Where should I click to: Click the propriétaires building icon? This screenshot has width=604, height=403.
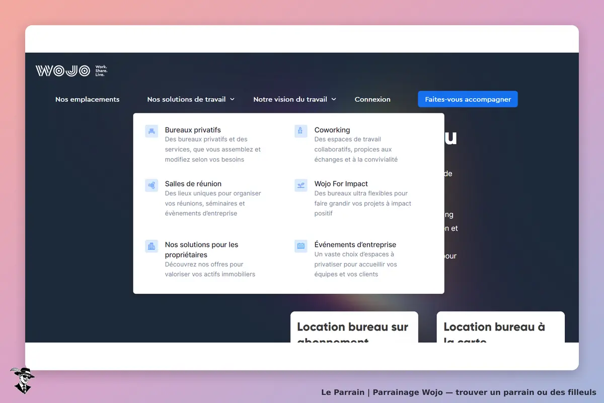[x=152, y=246]
